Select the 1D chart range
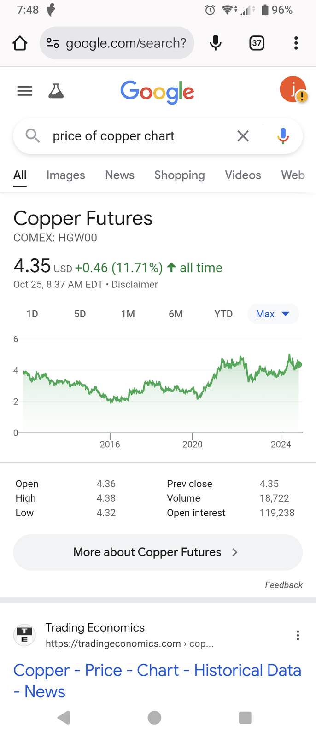The image size is (316, 737). (x=32, y=314)
